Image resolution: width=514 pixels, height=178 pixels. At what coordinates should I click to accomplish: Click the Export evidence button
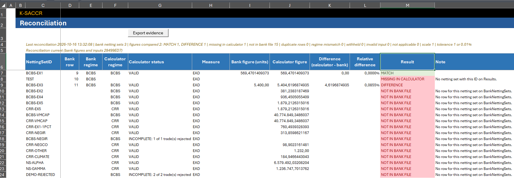148,33
